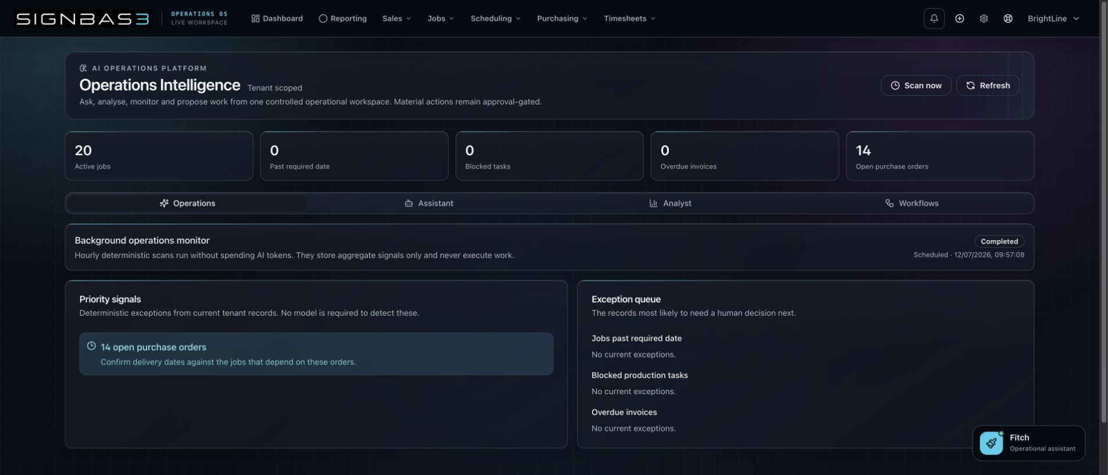This screenshot has width=1108, height=475.
Task: Click the Scan now button
Action: point(916,85)
